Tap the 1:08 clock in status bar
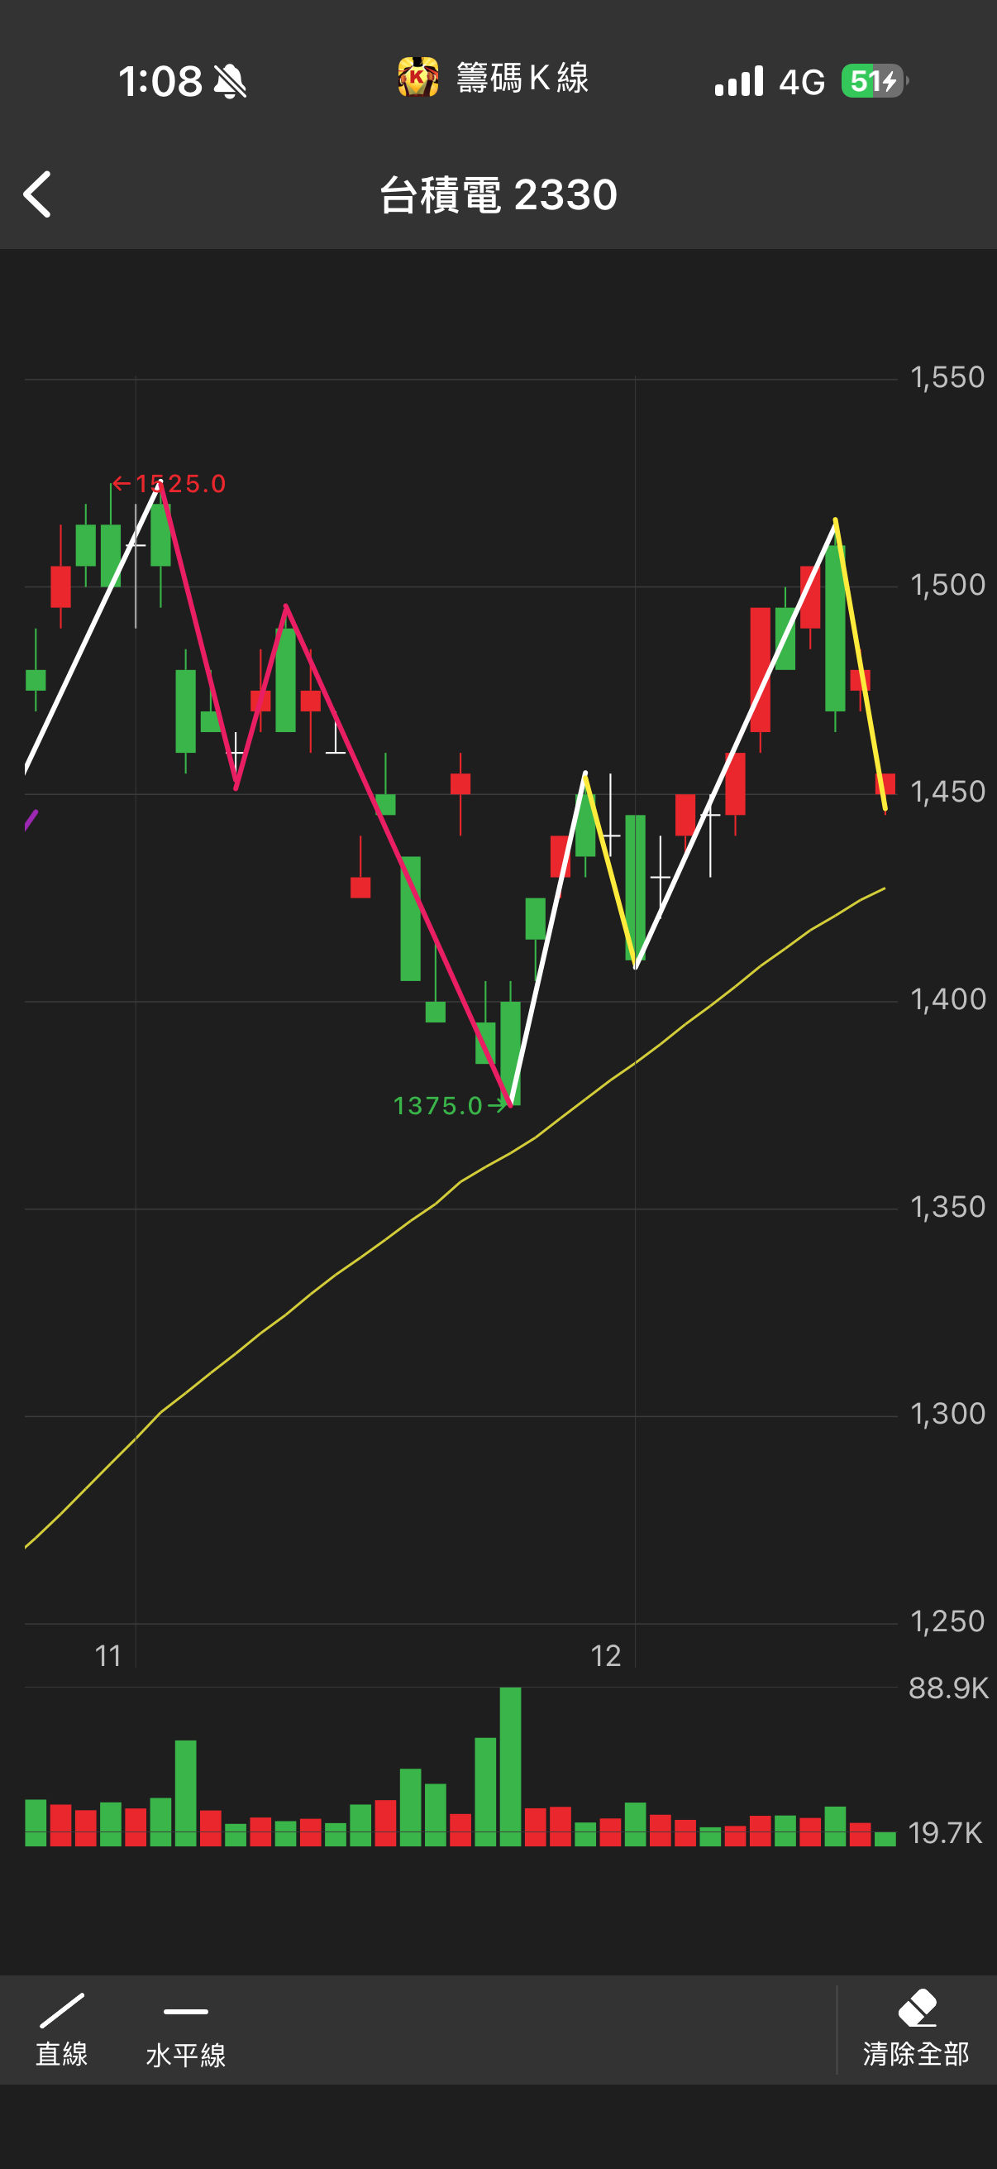Viewport: 997px width, 2169px height. pos(160,82)
